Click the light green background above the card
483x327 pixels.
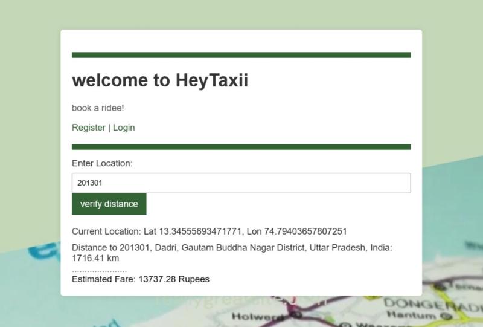[241, 13]
